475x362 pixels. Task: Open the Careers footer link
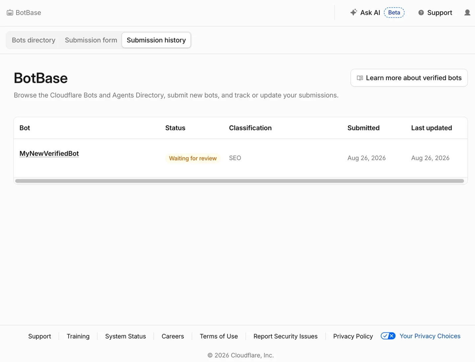pos(173,336)
